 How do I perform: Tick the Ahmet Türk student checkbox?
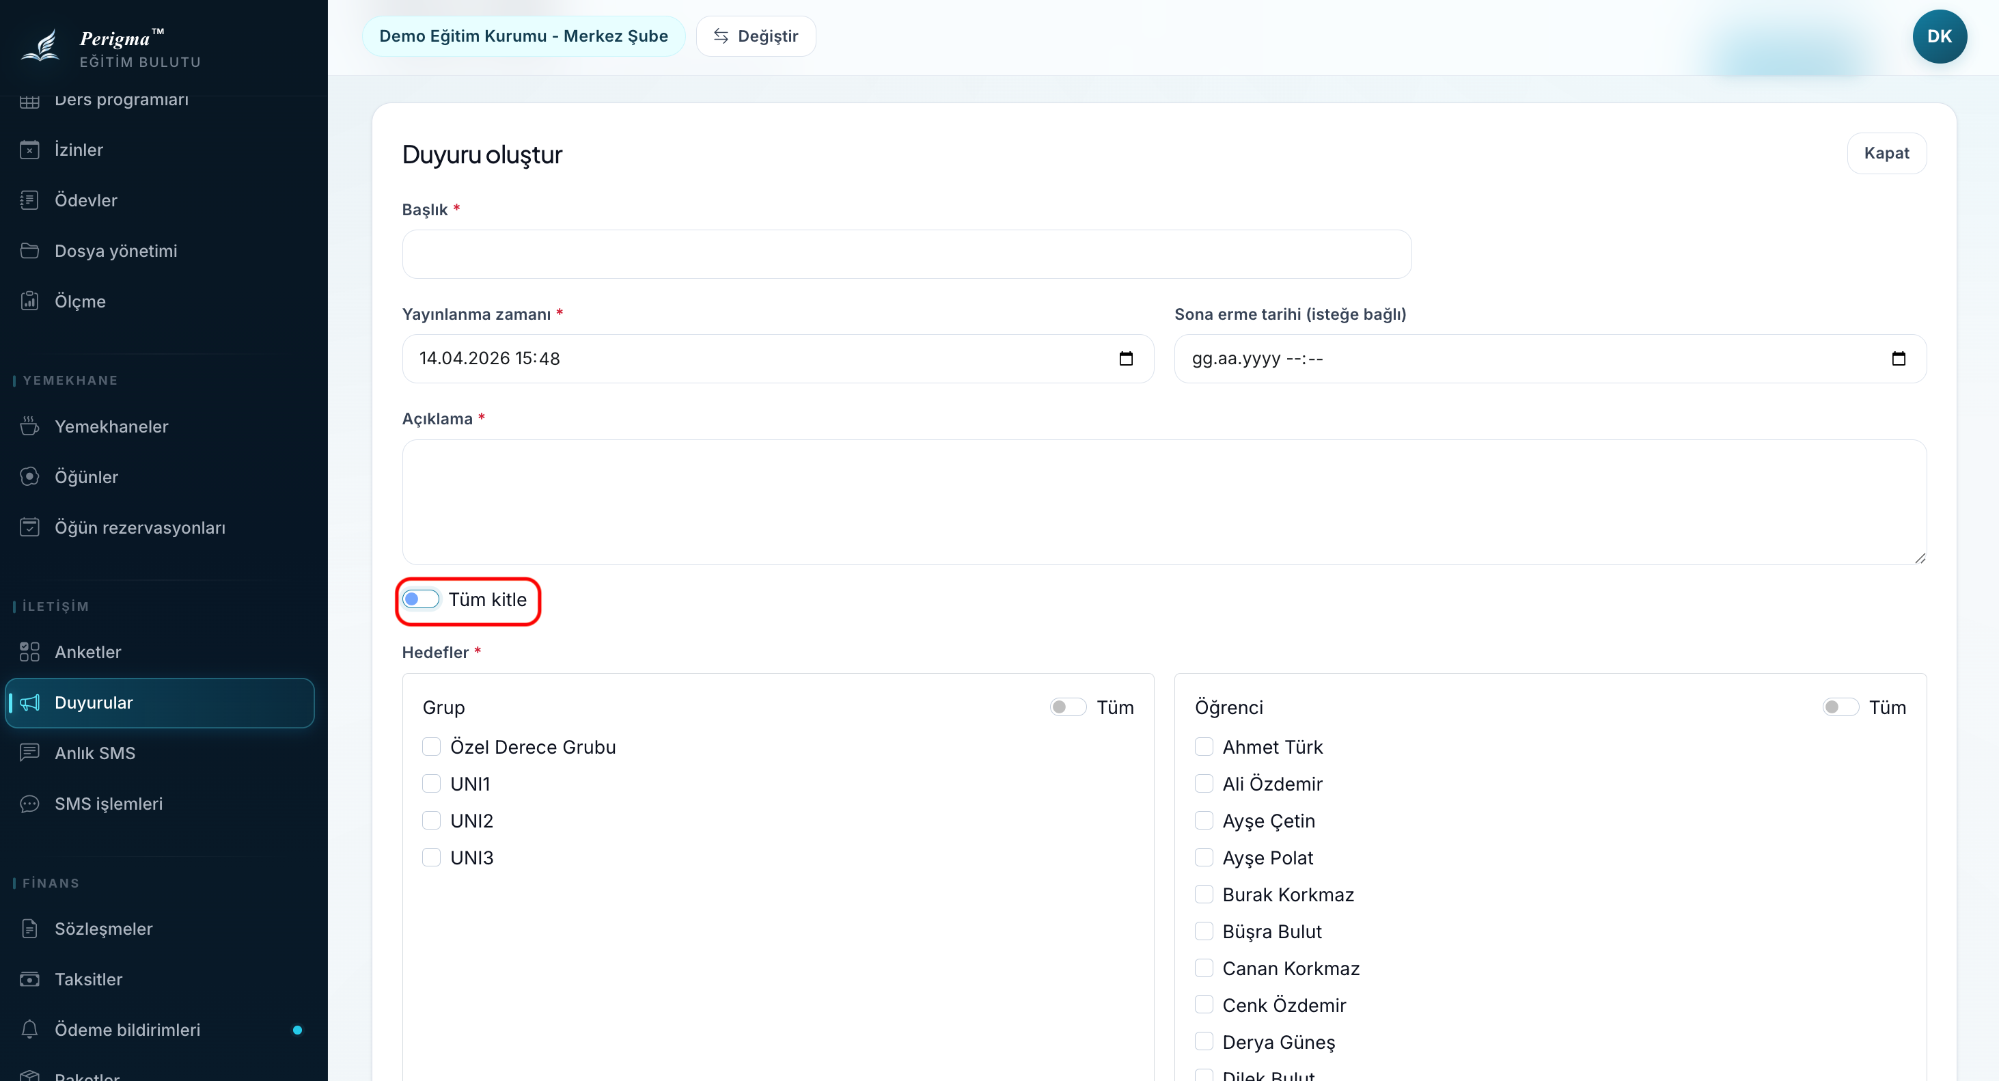(1204, 747)
